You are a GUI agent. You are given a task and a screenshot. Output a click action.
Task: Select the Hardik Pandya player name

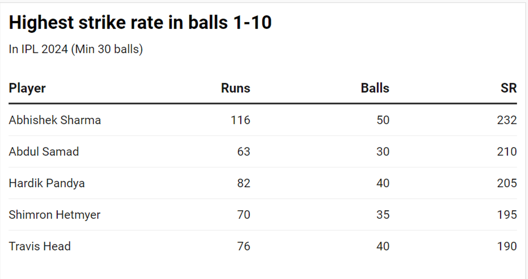tap(47, 183)
